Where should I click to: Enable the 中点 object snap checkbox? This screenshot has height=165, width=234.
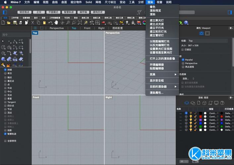(x=5, y=88)
